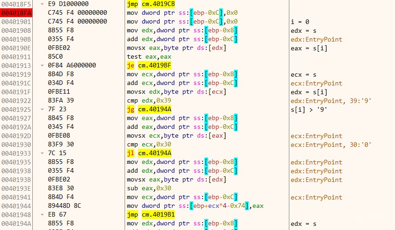Image resolution: width=395 pixels, height=230 pixels.
Task: Select opcode bytes 0FBE11
Action: 59,91
